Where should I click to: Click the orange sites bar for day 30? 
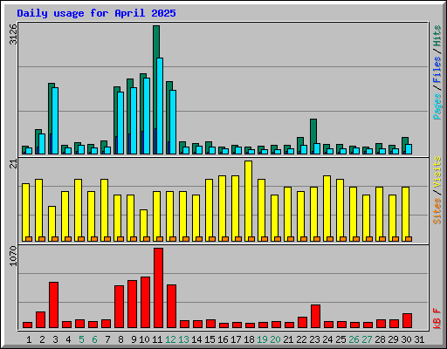[409, 239]
